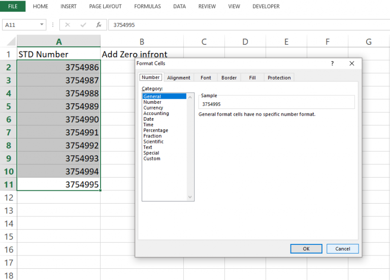The image size is (390, 280).
Task: Select column G header
Action: (369, 41)
